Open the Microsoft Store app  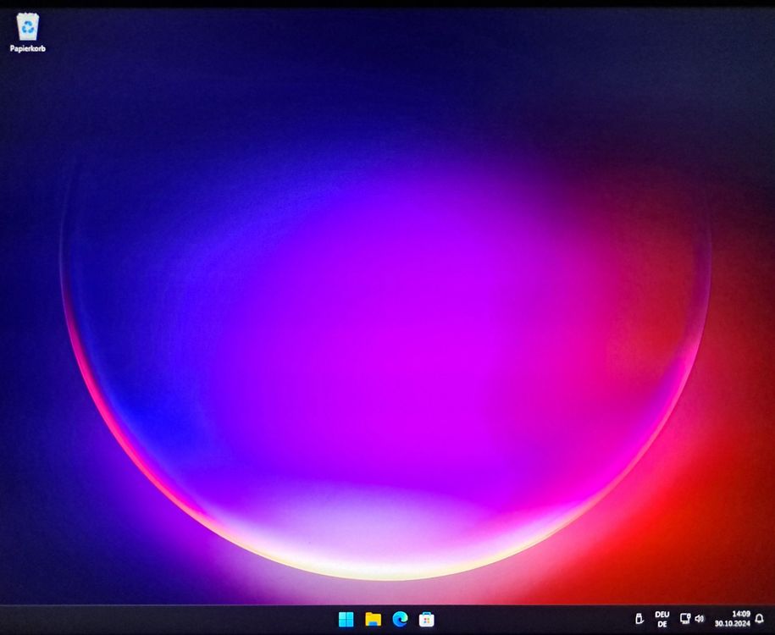click(x=427, y=619)
